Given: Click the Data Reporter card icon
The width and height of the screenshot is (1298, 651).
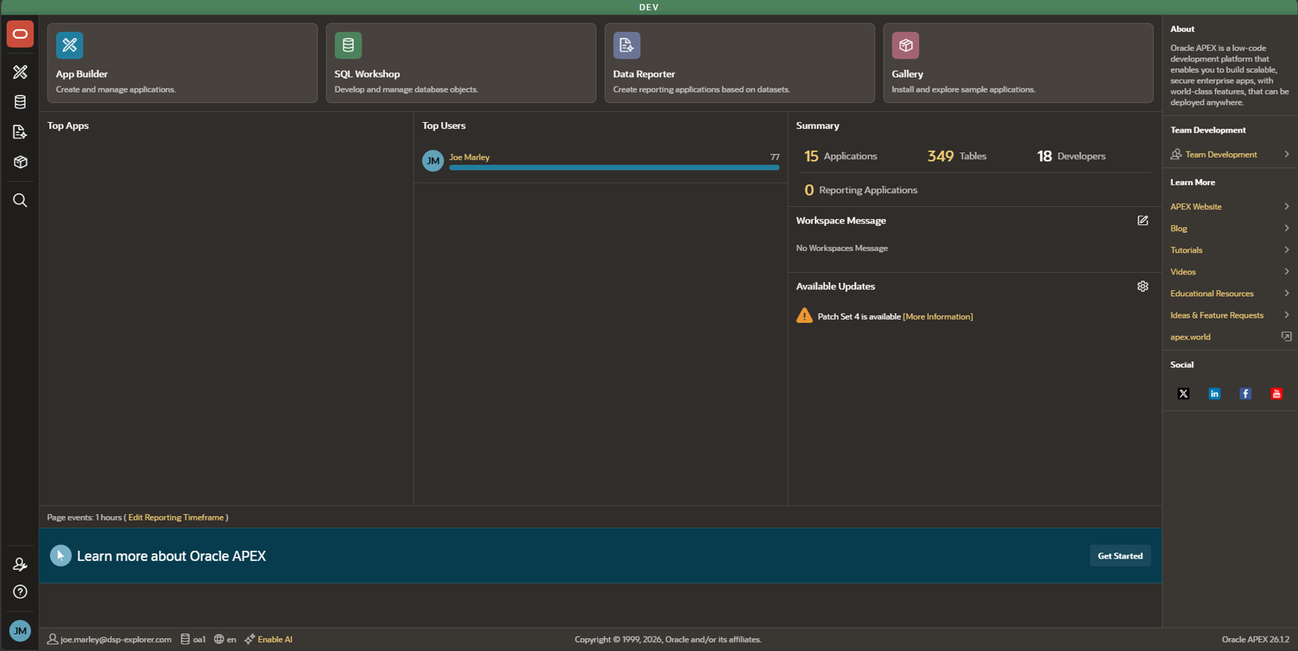Looking at the screenshot, I should pyautogui.click(x=627, y=45).
